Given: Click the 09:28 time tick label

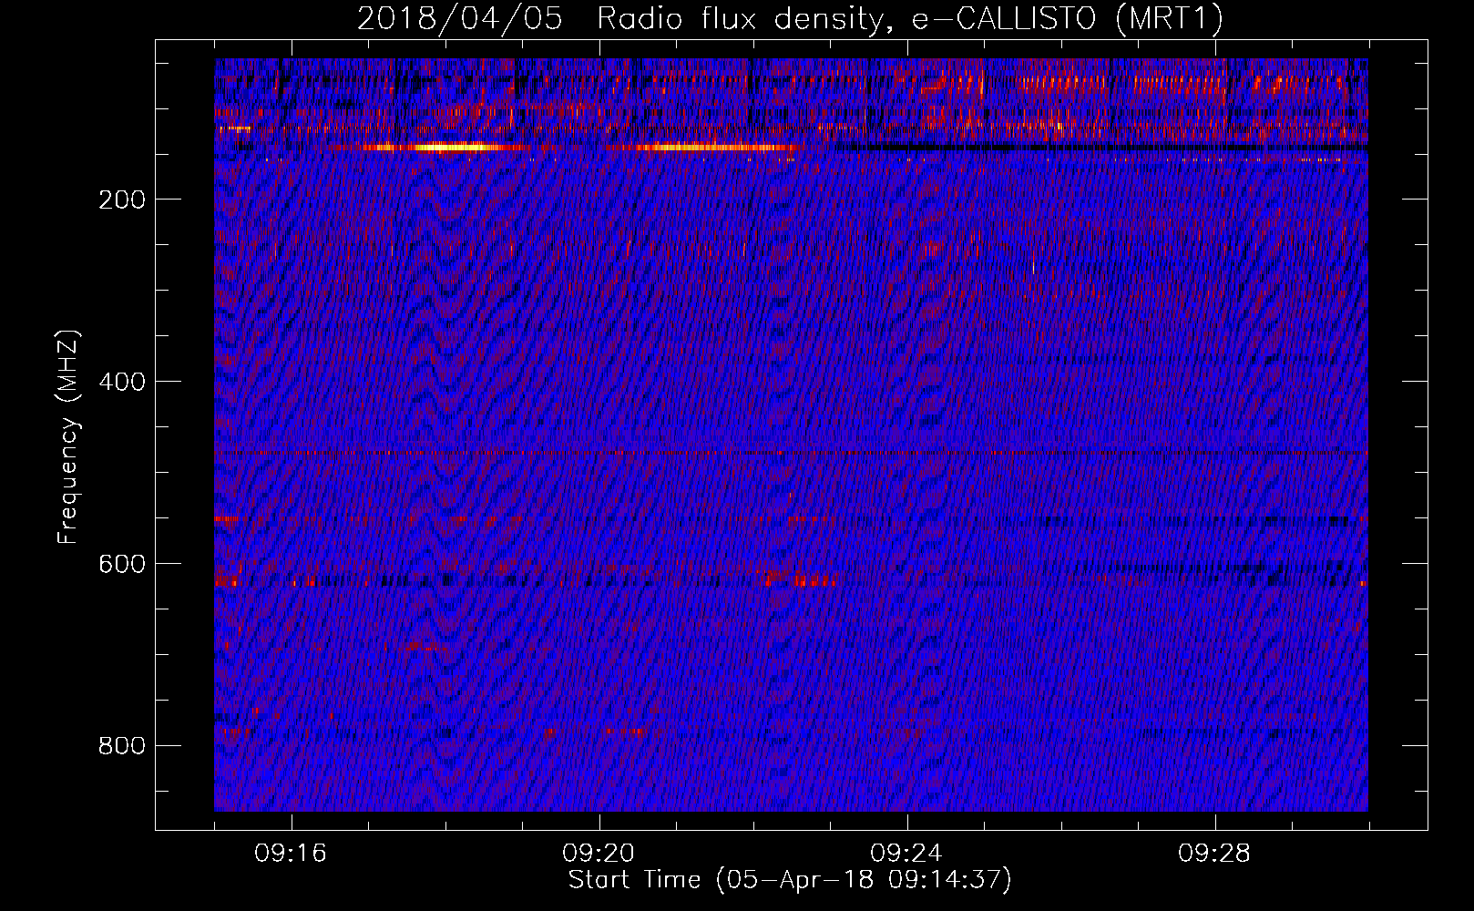Looking at the screenshot, I should [x=1214, y=854].
